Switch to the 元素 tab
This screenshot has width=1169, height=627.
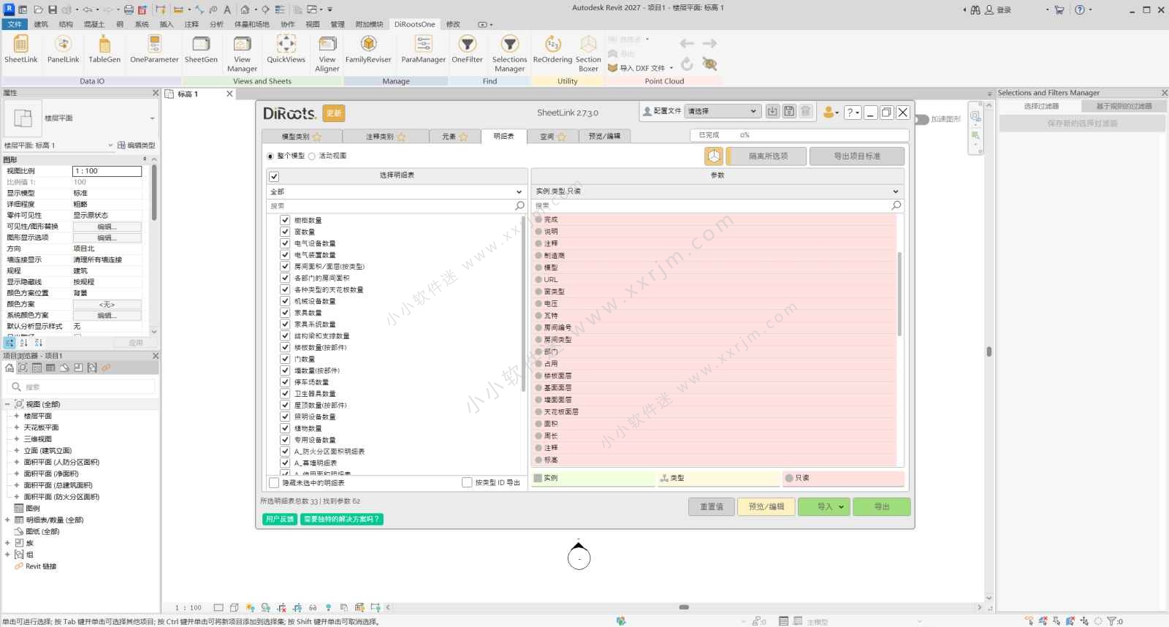(x=454, y=137)
